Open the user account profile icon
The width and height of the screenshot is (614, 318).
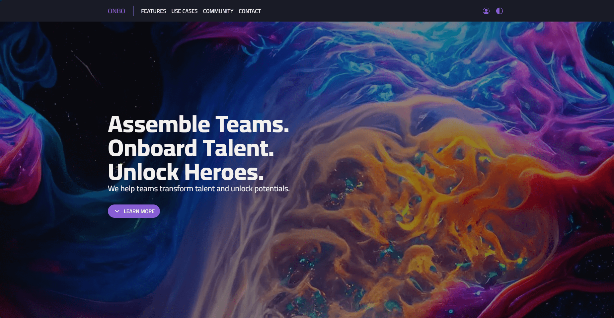pos(486,11)
